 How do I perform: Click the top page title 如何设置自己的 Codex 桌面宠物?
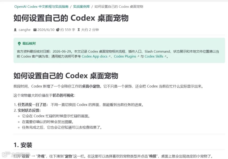click(x=71, y=18)
